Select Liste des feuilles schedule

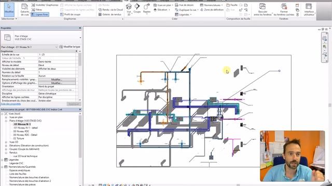point(18,174)
